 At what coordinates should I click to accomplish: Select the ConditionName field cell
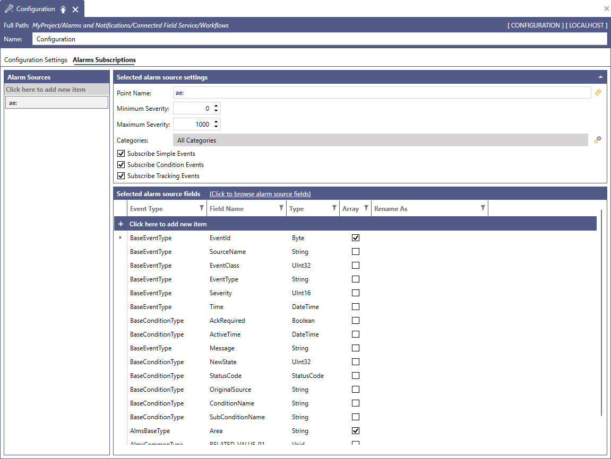232,403
